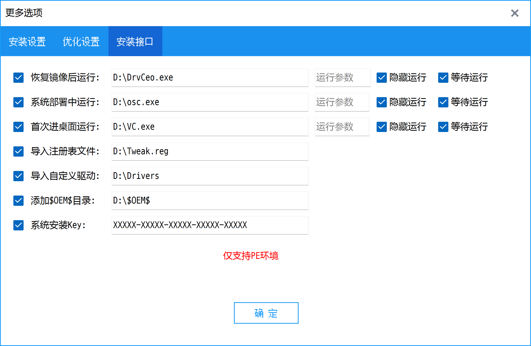Click the XXXXX product key field
The image size is (531, 346).
pyautogui.click(x=210, y=225)
